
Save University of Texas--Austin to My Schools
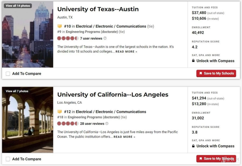click(216, 73)
